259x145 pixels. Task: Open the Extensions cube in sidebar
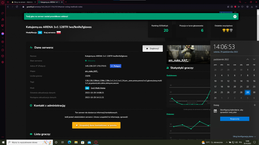[3, 56]
